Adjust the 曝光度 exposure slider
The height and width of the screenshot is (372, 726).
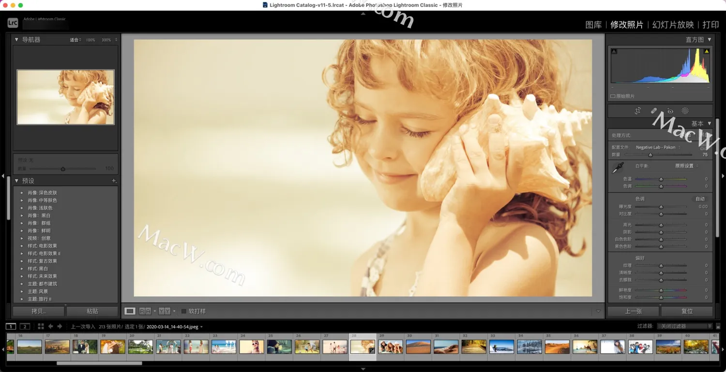pyautogui.click(x=661, y=206)
